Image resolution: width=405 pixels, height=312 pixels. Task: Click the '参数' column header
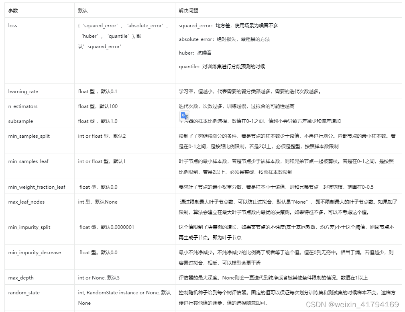click(13, 10)
